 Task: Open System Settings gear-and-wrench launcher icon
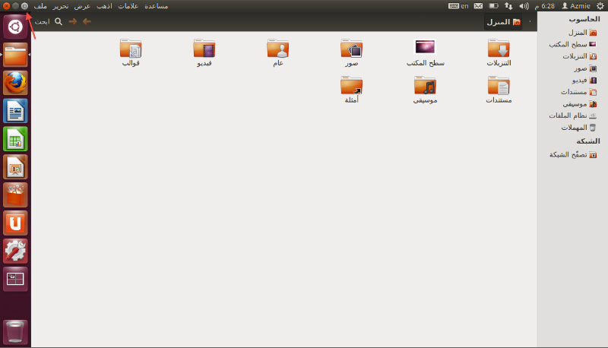[15, 251]
